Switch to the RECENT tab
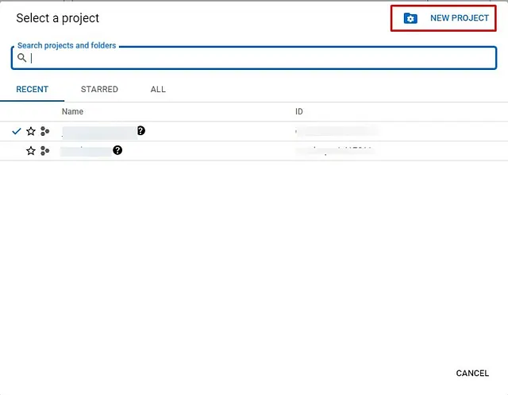Screen dimensions: 508x395 (32, 89)
